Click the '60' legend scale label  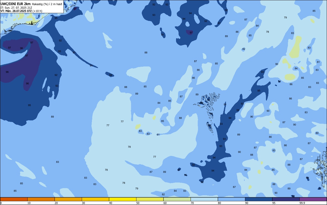pos(165,203)
